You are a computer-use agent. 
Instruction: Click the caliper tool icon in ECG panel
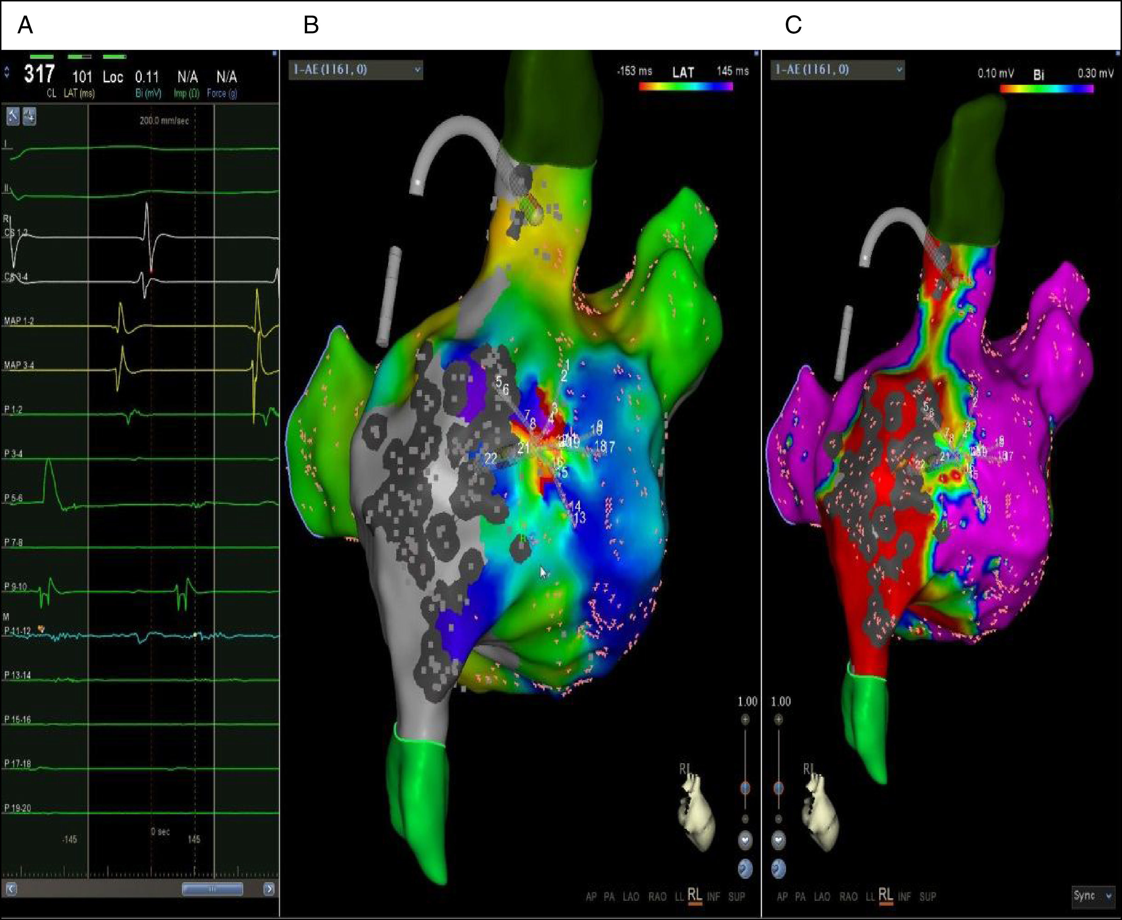coord(13,116)
